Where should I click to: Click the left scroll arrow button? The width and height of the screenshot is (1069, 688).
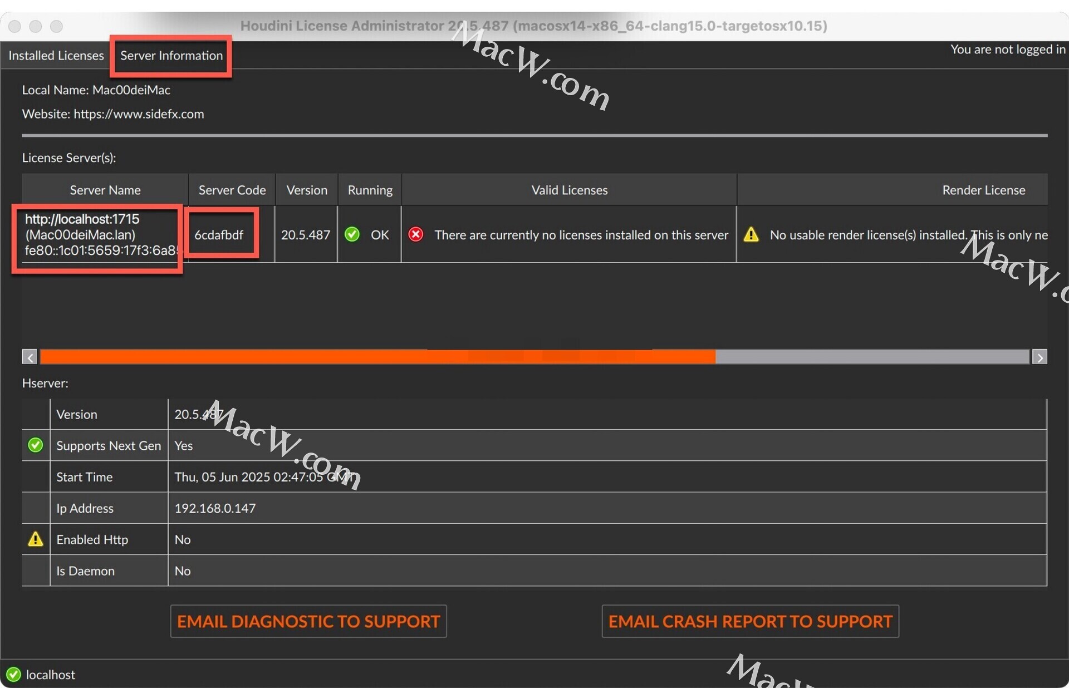[x=30, y=357]
